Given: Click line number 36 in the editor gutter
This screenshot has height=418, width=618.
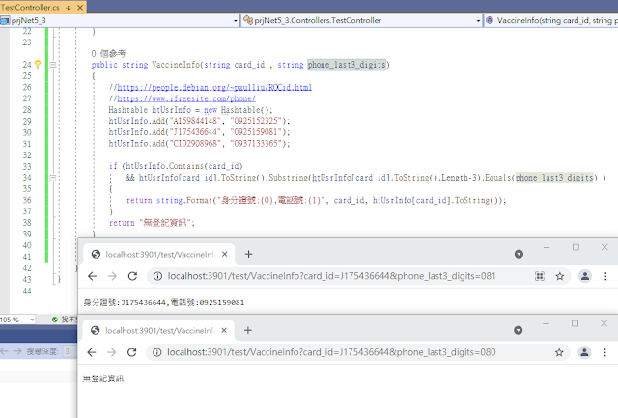Looking at the screenshot, I should [x=27, y=200].
